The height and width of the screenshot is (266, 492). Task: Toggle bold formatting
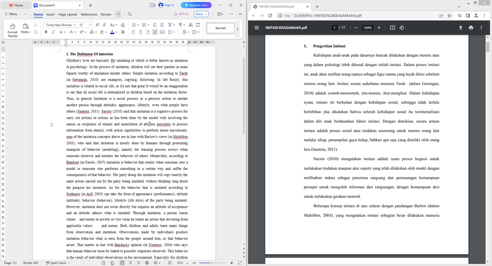click(46, 32)
